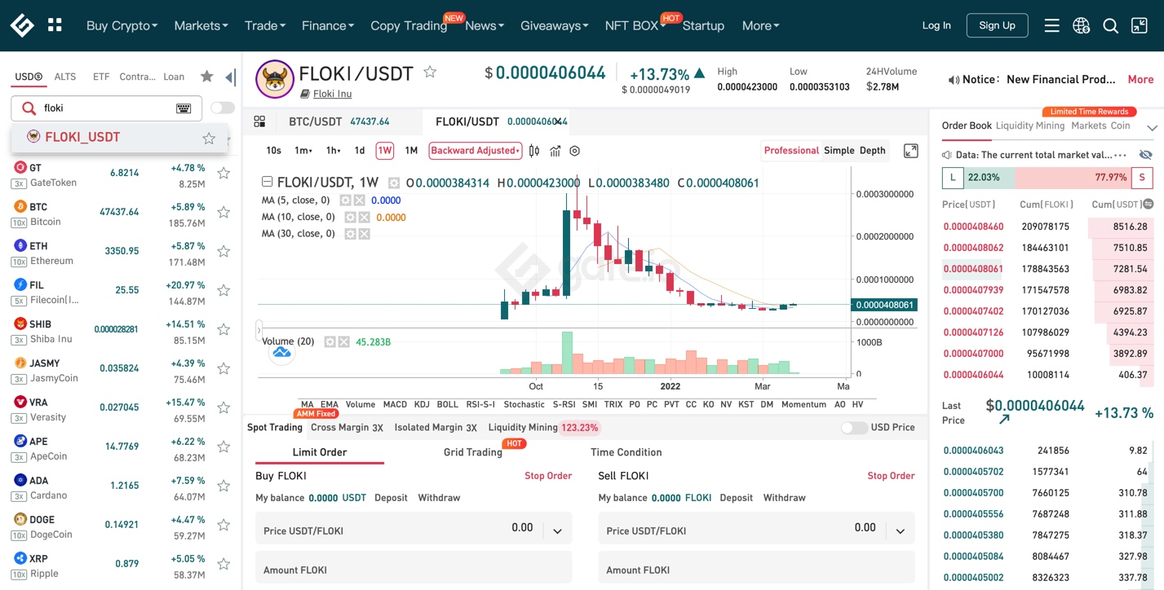Switch to ETF market tab
Viewport: 1164px width, 590px height.
point(101,77)
